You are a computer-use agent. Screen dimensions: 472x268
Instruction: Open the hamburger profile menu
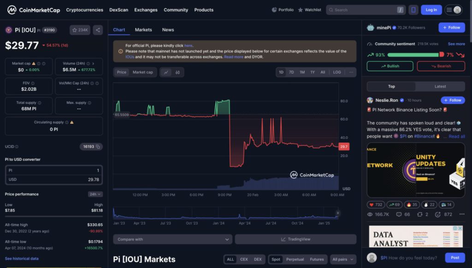(x=453, y=10)
